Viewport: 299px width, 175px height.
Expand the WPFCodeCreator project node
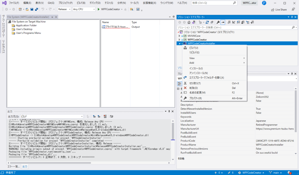[179, 40]
